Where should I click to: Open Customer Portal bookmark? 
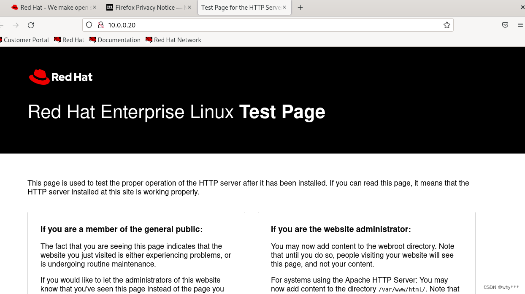pos(24,40)
